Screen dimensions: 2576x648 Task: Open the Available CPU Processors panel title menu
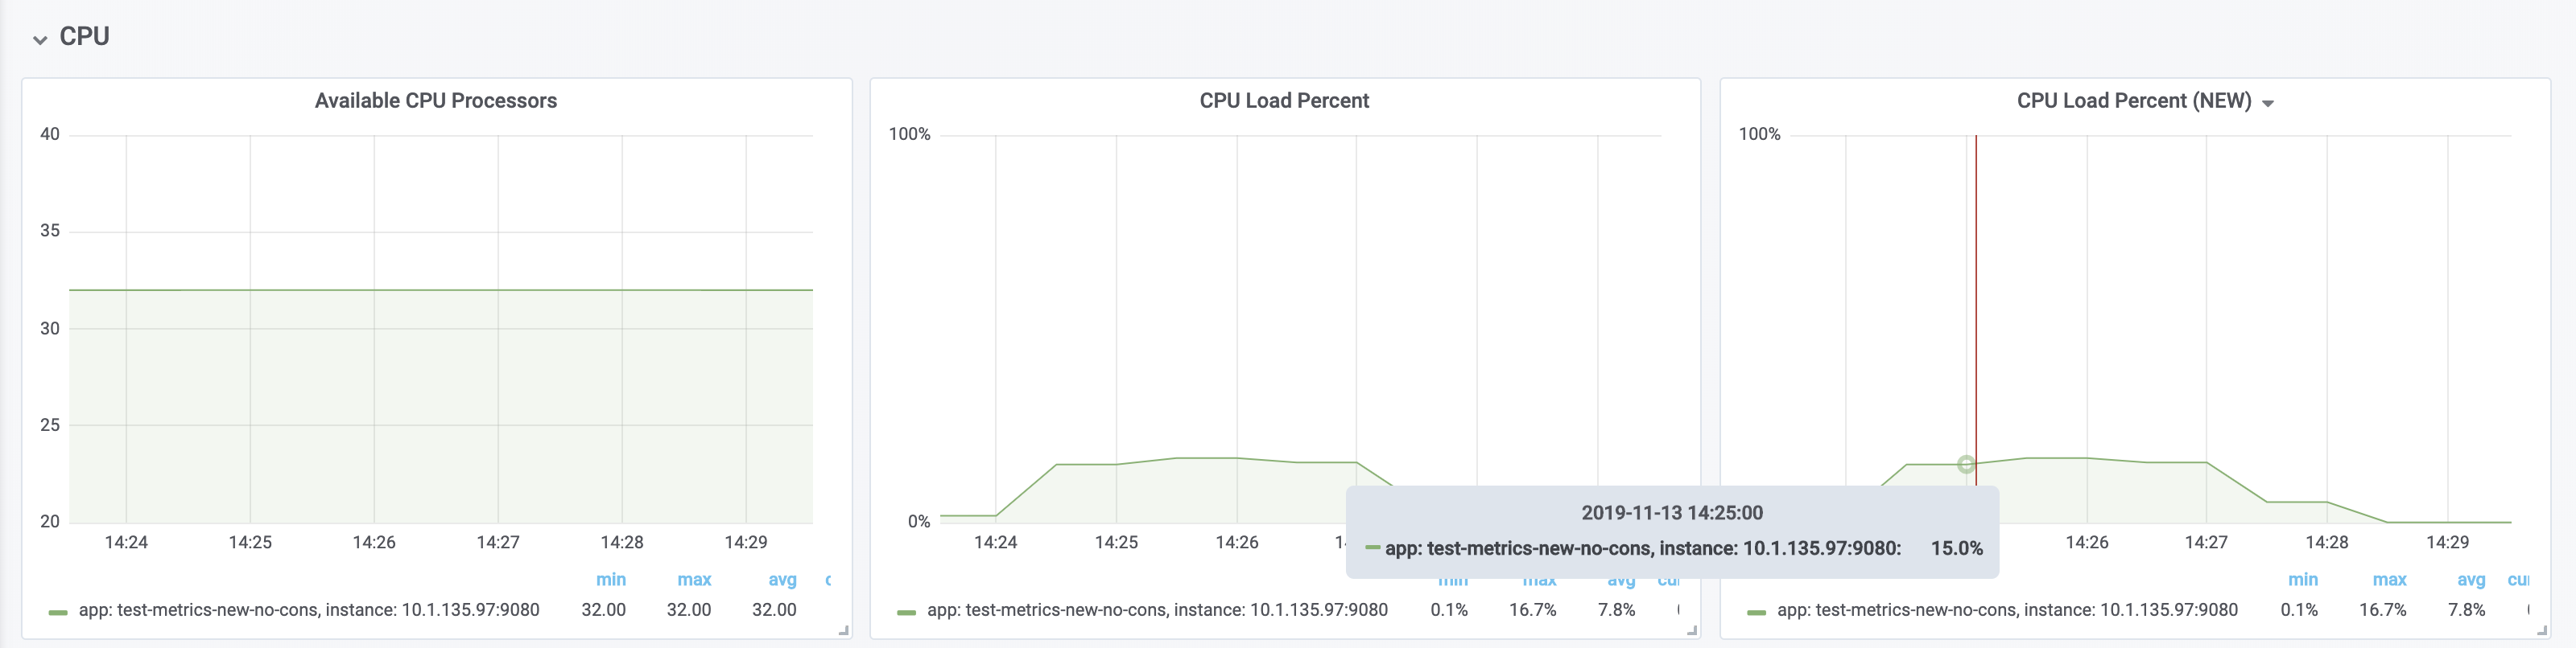(435, 100)
